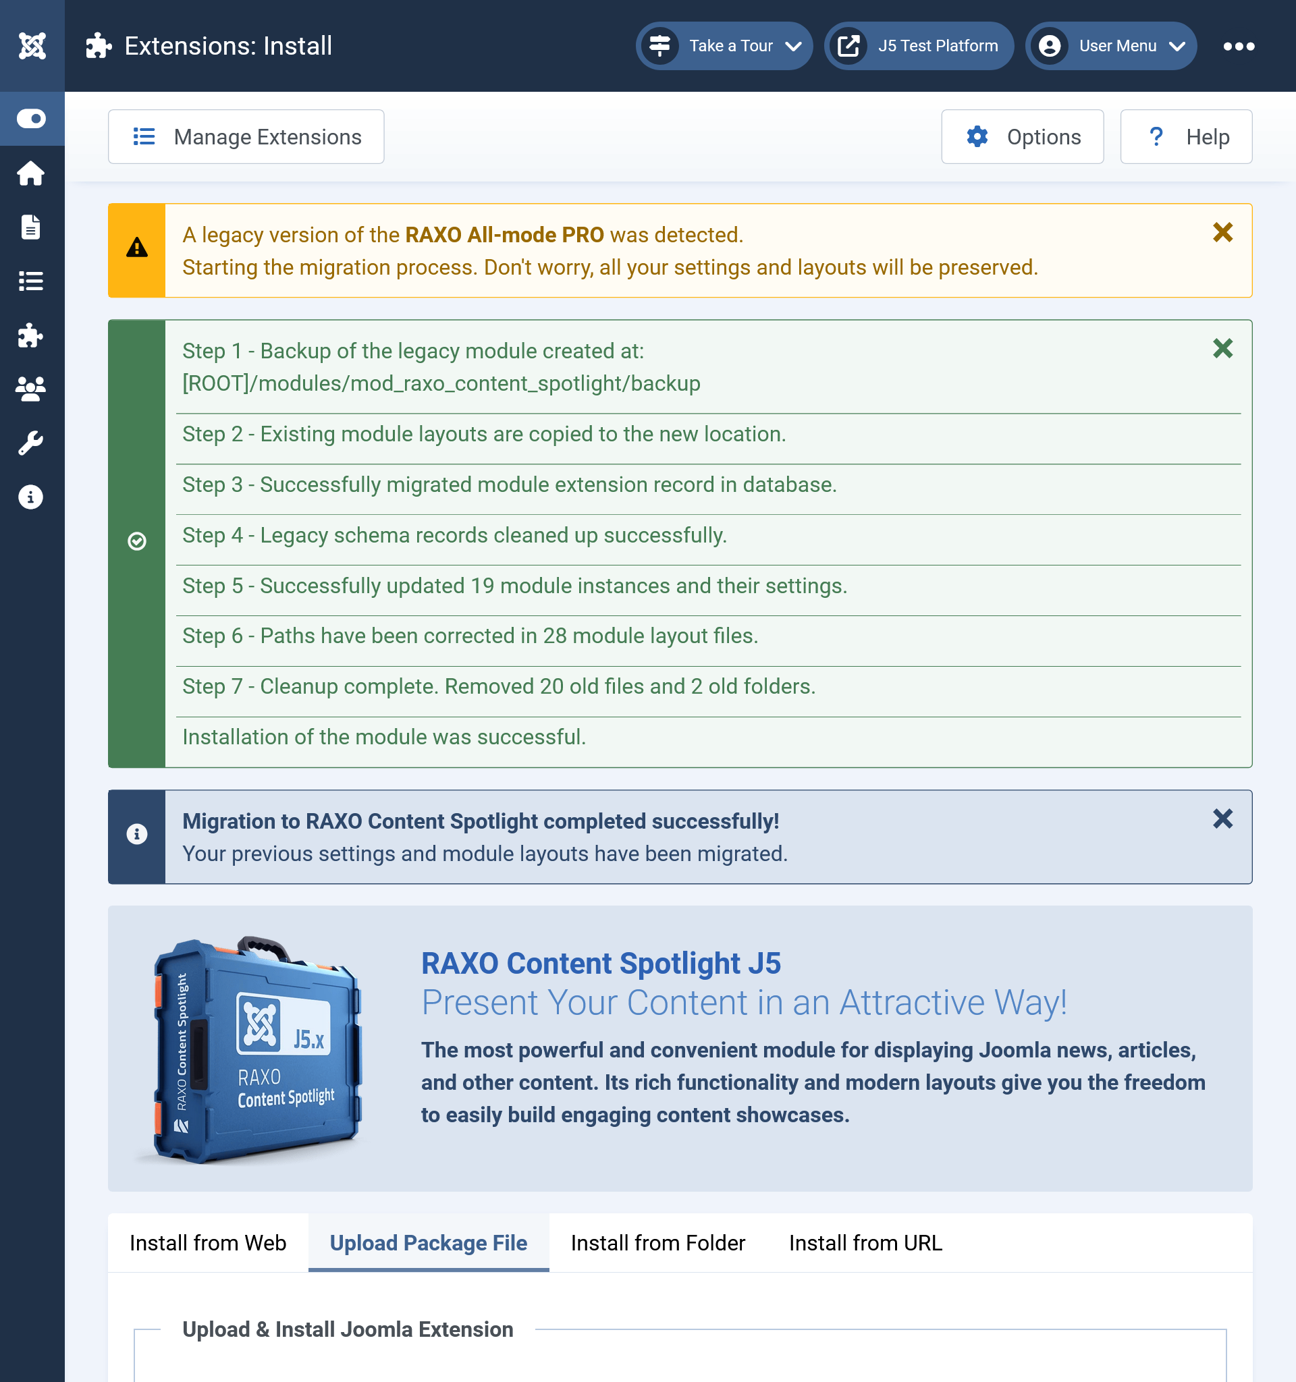1296x1382 pixels.
Task: Click the Step 7 cleanup complete text
Action: 499,687
